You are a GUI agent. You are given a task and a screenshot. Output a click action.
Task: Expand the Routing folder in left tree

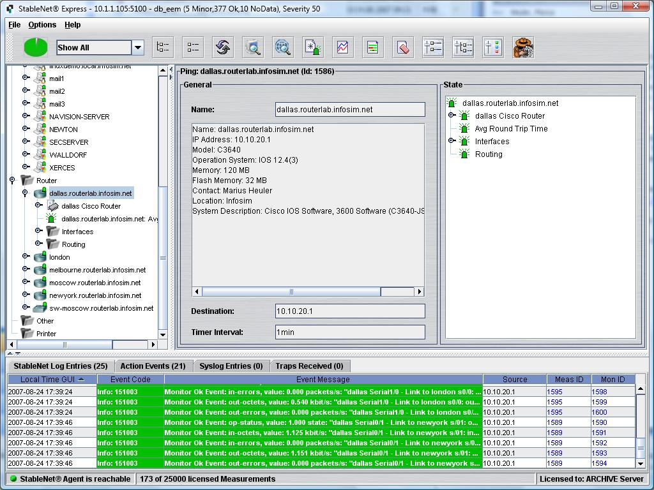38,244
